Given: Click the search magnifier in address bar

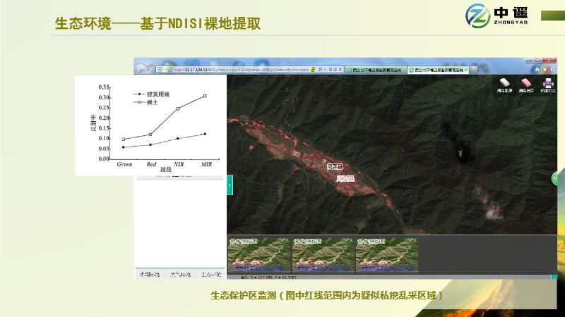Looking at the screenshot, I should 320,70.
